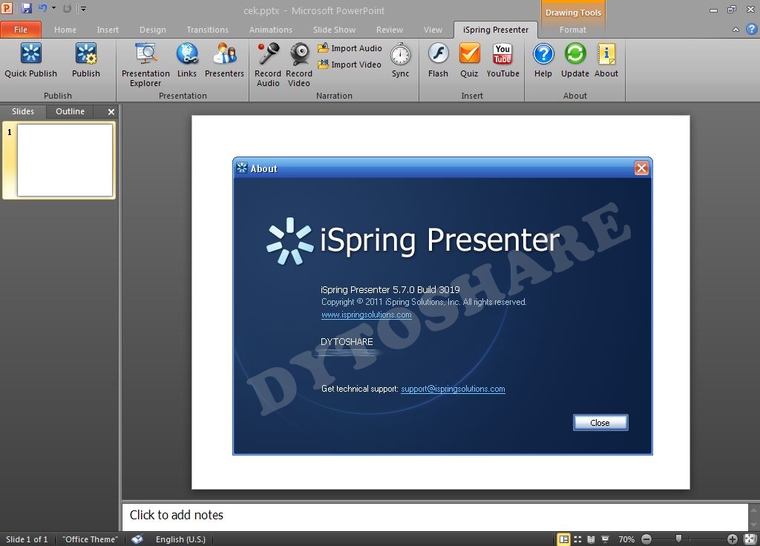The width and height of the screenshot is (760, 546).
Task: Switch to the Slides pane tab
Action: pos(23,111)
